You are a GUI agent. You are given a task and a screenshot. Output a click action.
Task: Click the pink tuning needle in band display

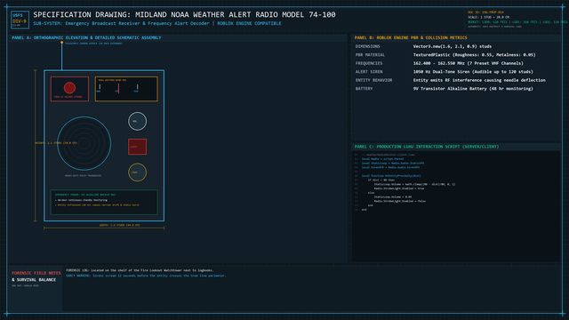tap(118, 88)
